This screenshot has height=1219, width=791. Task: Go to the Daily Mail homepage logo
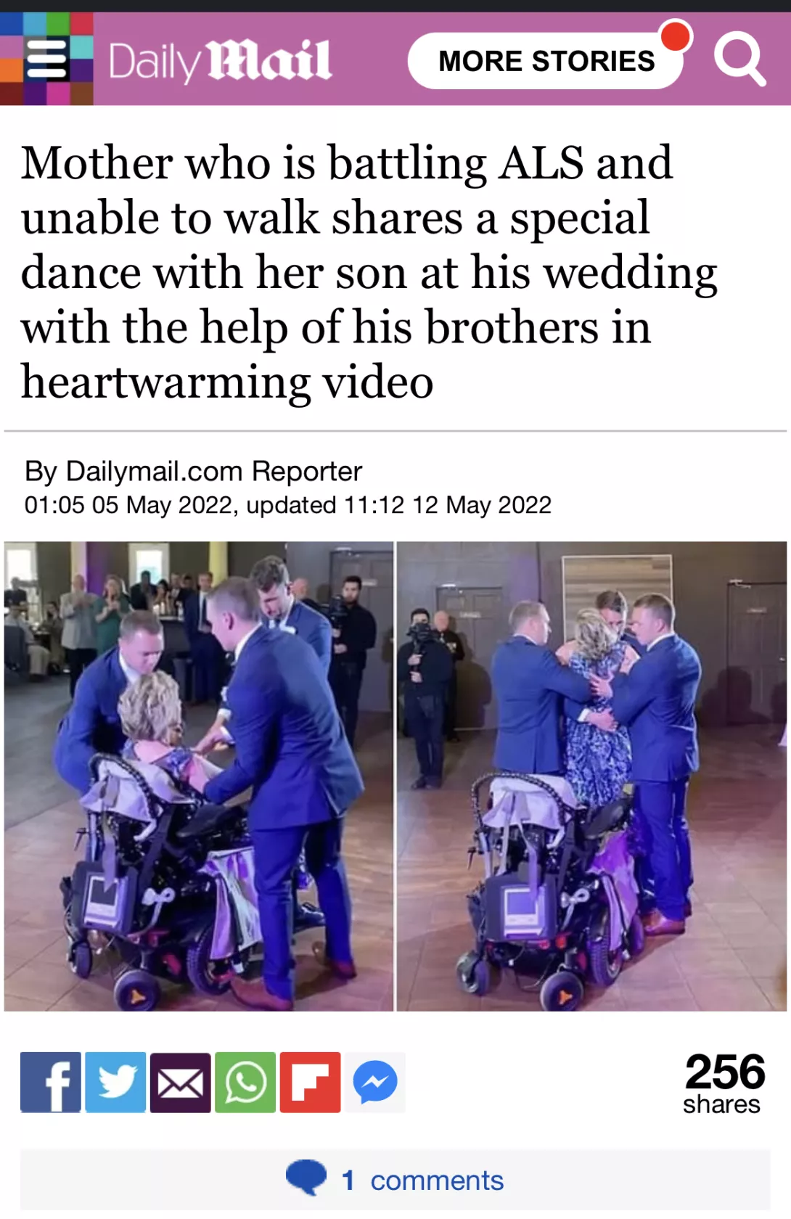pyautogui.click(x=221, y=61)
